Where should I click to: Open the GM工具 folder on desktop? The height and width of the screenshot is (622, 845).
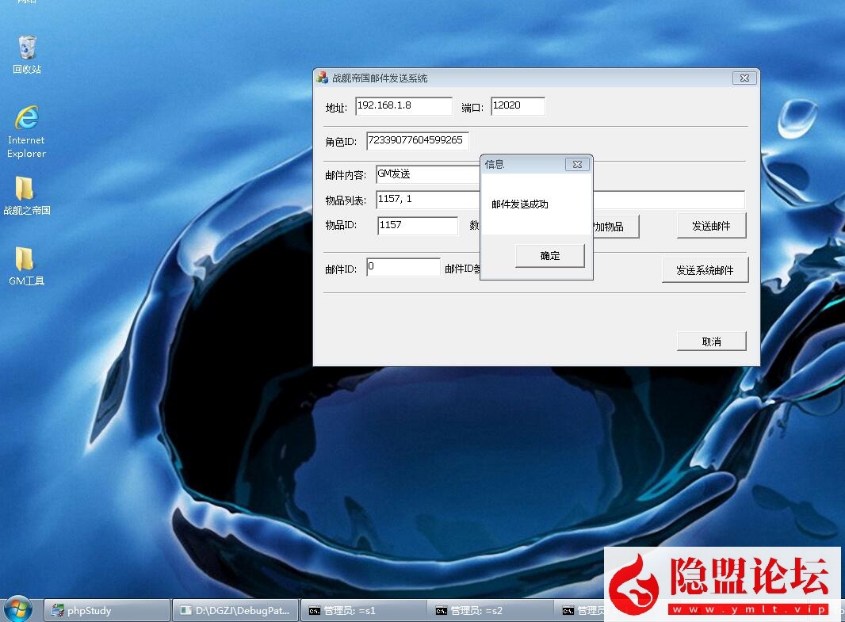pyautogui.click(x=26, y=266)
